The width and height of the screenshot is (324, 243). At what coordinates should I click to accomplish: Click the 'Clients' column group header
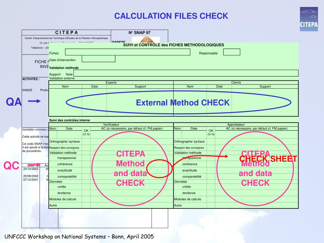pos(236,83)
